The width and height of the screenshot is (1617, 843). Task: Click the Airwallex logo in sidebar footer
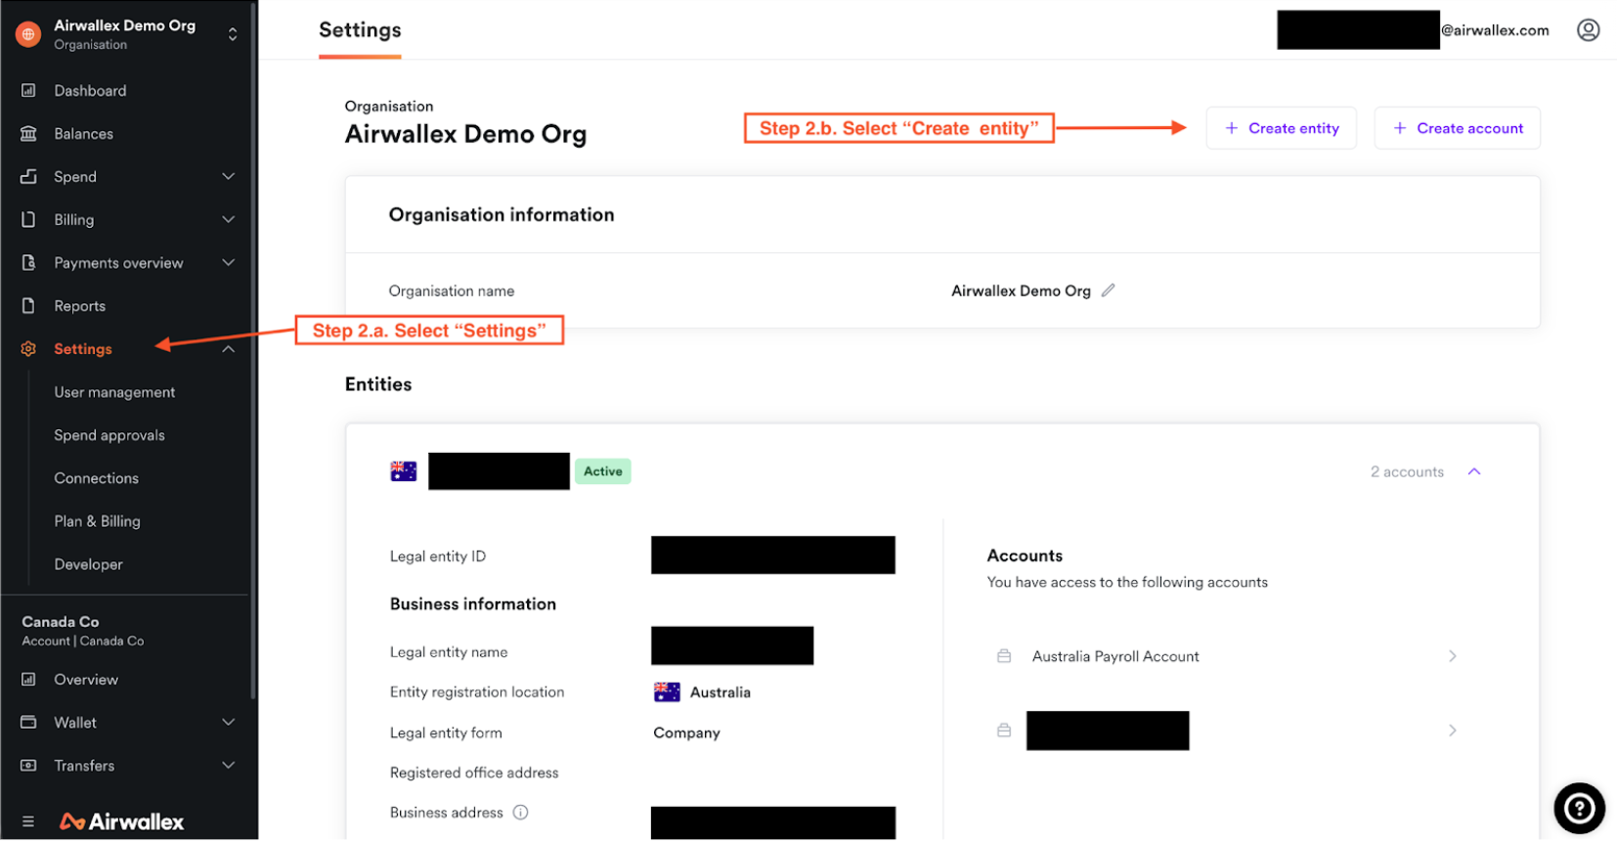(122, 821)
